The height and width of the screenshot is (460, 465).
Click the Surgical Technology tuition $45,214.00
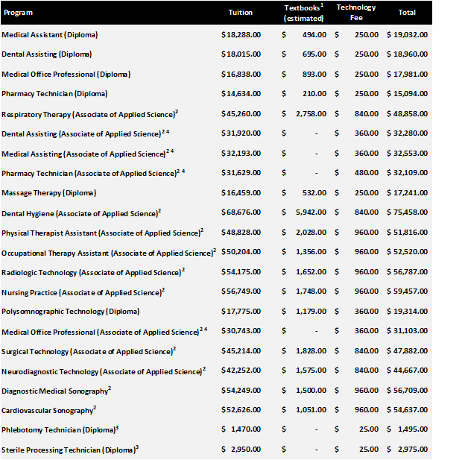(240, 351)
